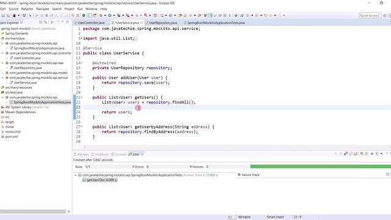Toggle folding of the addUser method at line 17

tap(81, 78)
